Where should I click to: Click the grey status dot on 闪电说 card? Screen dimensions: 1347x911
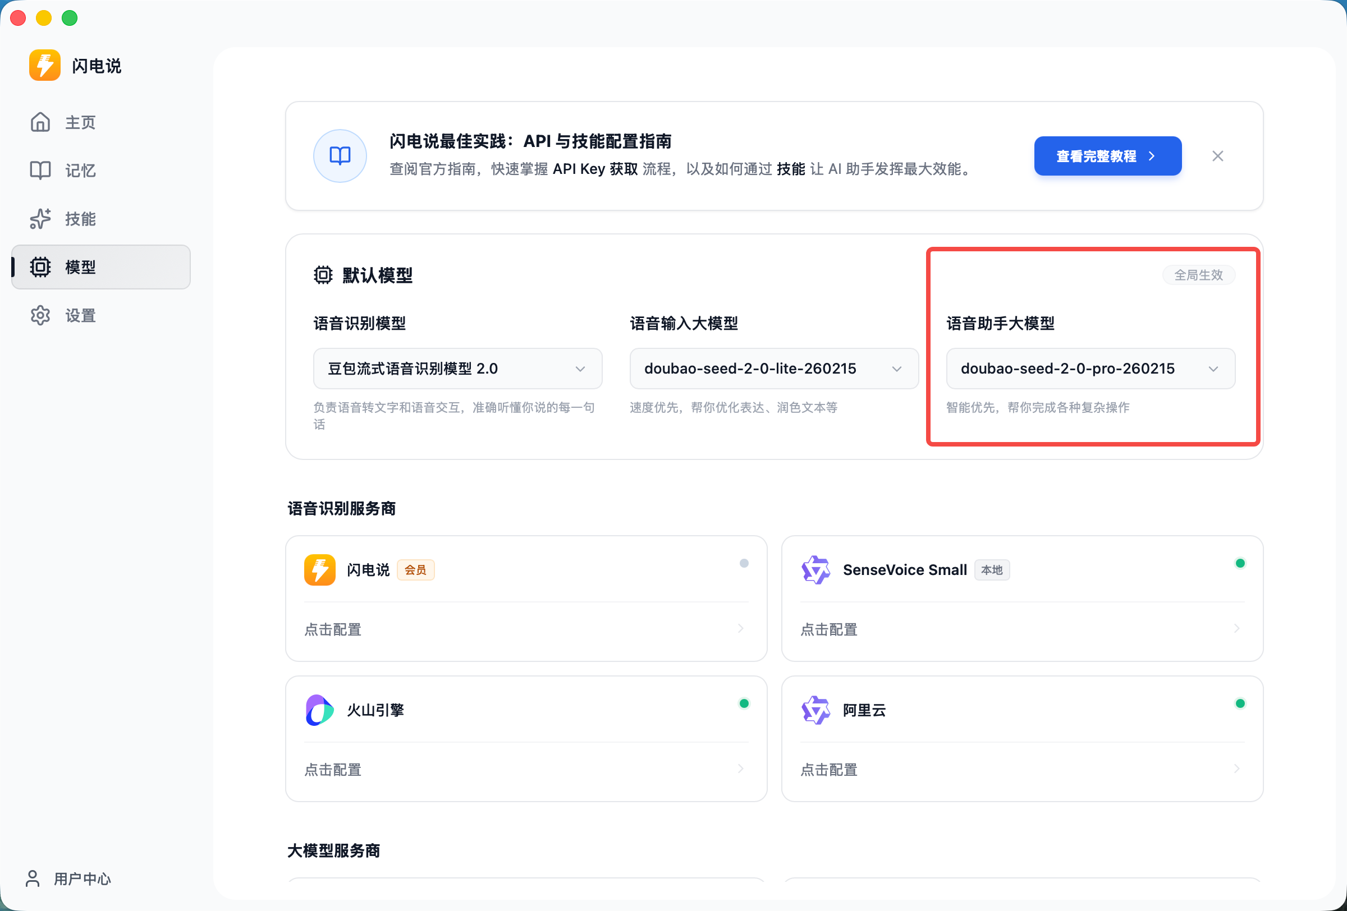click(744, 563)
